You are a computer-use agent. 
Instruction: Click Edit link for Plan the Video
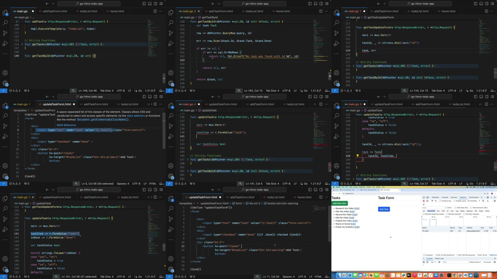click(x=352, y=211)
